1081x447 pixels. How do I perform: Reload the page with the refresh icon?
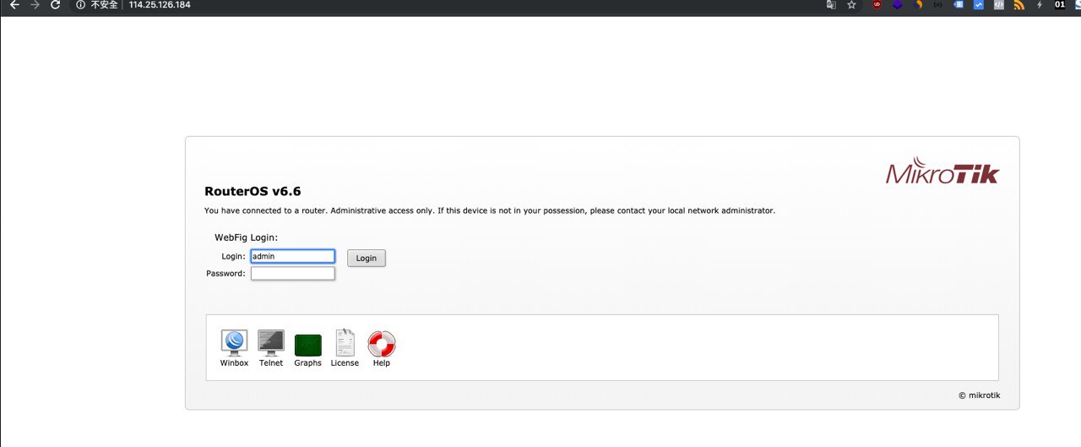[x=56, y=4]
